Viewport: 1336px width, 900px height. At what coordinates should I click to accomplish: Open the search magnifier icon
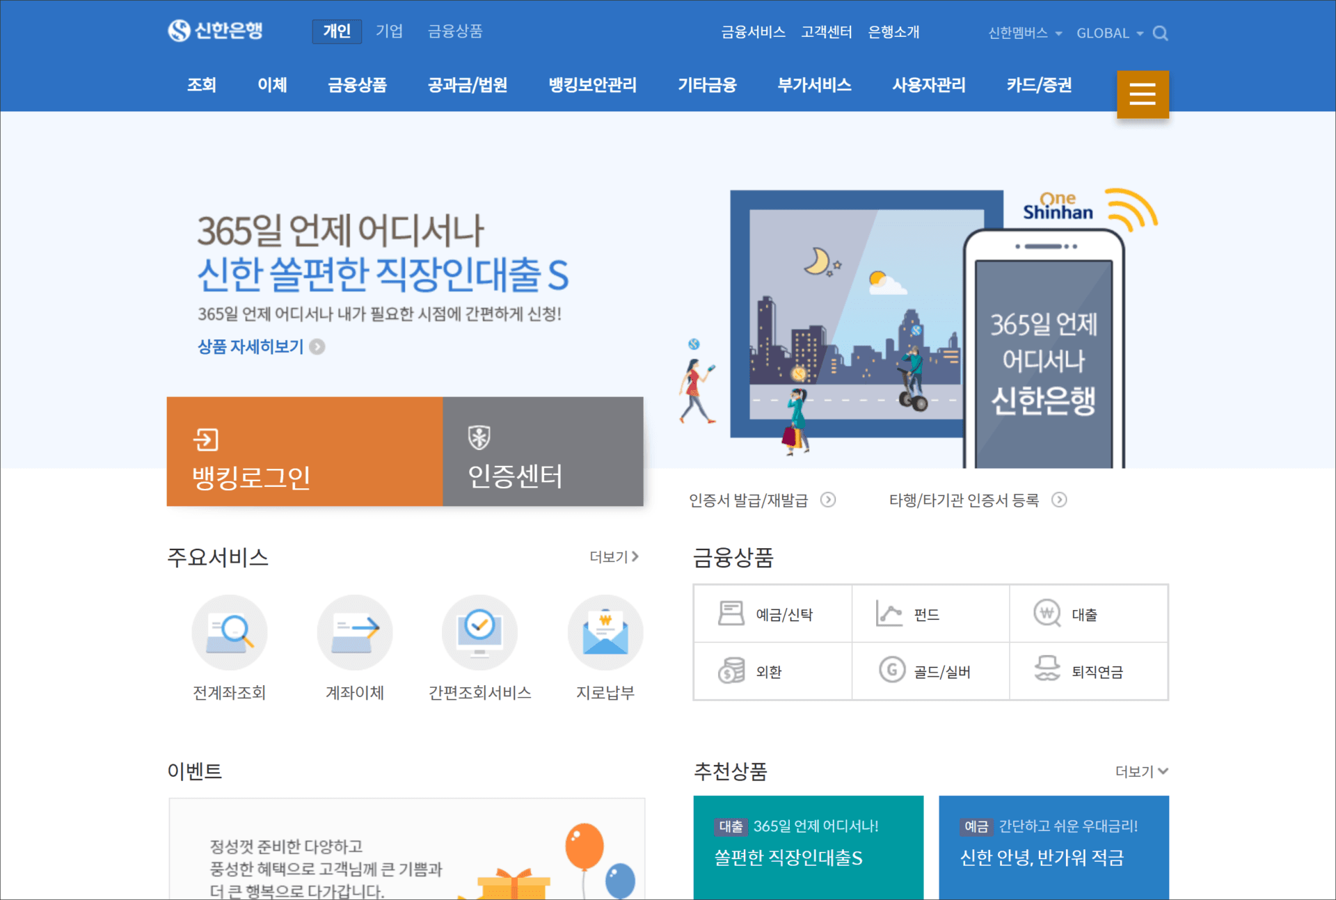click(x=1160, y=33)
